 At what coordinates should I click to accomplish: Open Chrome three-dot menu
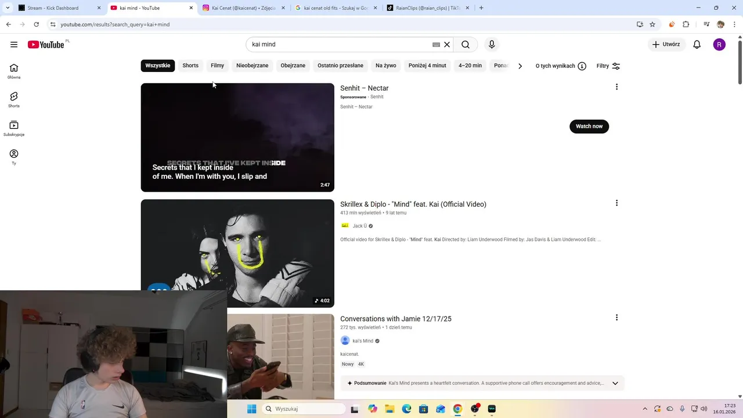point(734,24)
